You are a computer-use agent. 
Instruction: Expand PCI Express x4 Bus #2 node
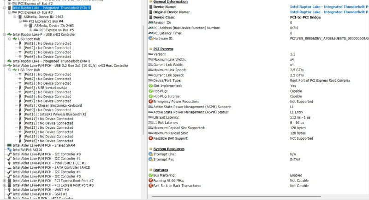pyautogui.click(x=10, y=4)
